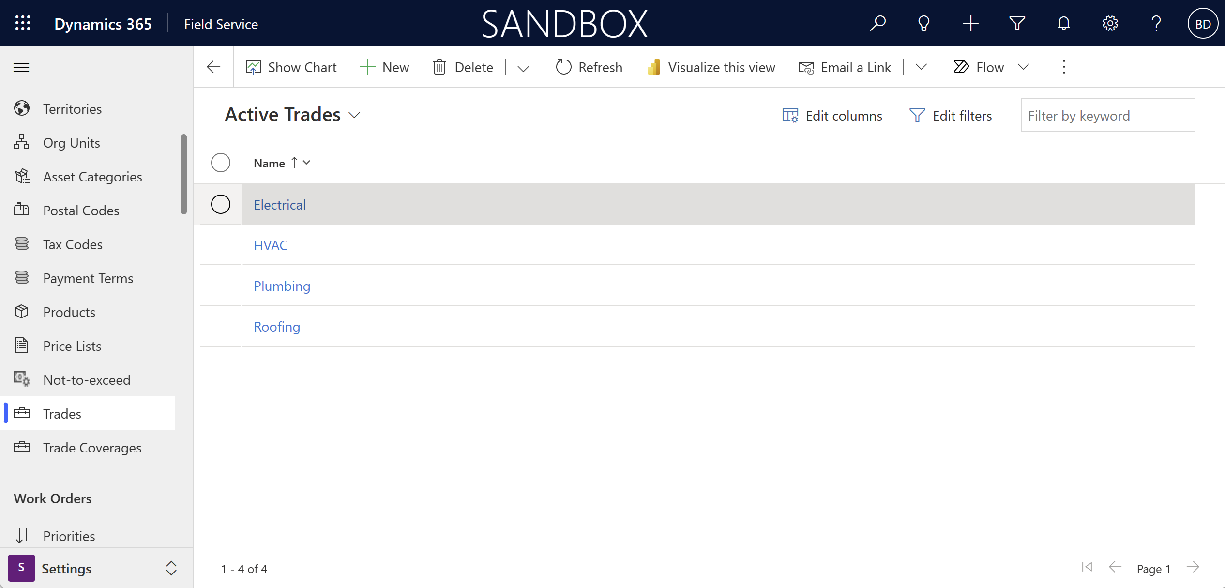This screenshot has width=1225, height=588.
Task: Expand the Name column sort options
Action: (308, 163)
